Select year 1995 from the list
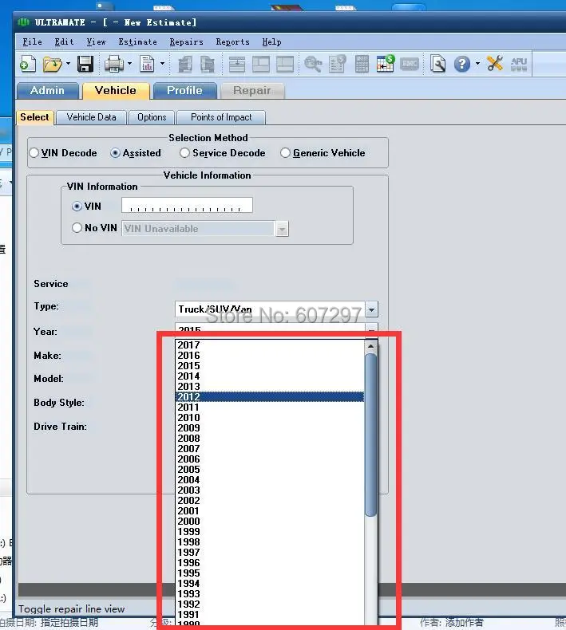 (x=270, y=573)
